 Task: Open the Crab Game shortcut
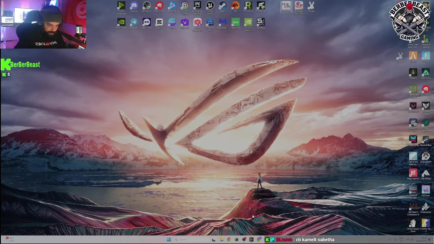point(286,7)
